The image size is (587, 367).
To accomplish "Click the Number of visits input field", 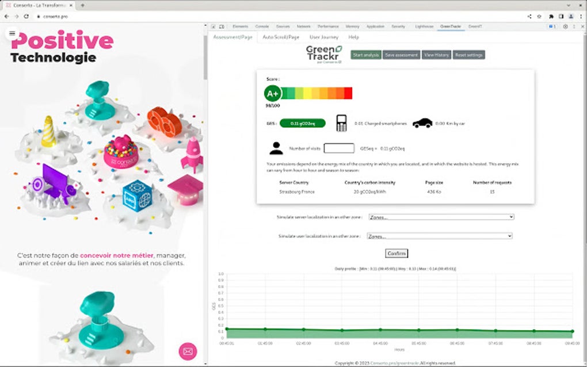I will (339, 148).
